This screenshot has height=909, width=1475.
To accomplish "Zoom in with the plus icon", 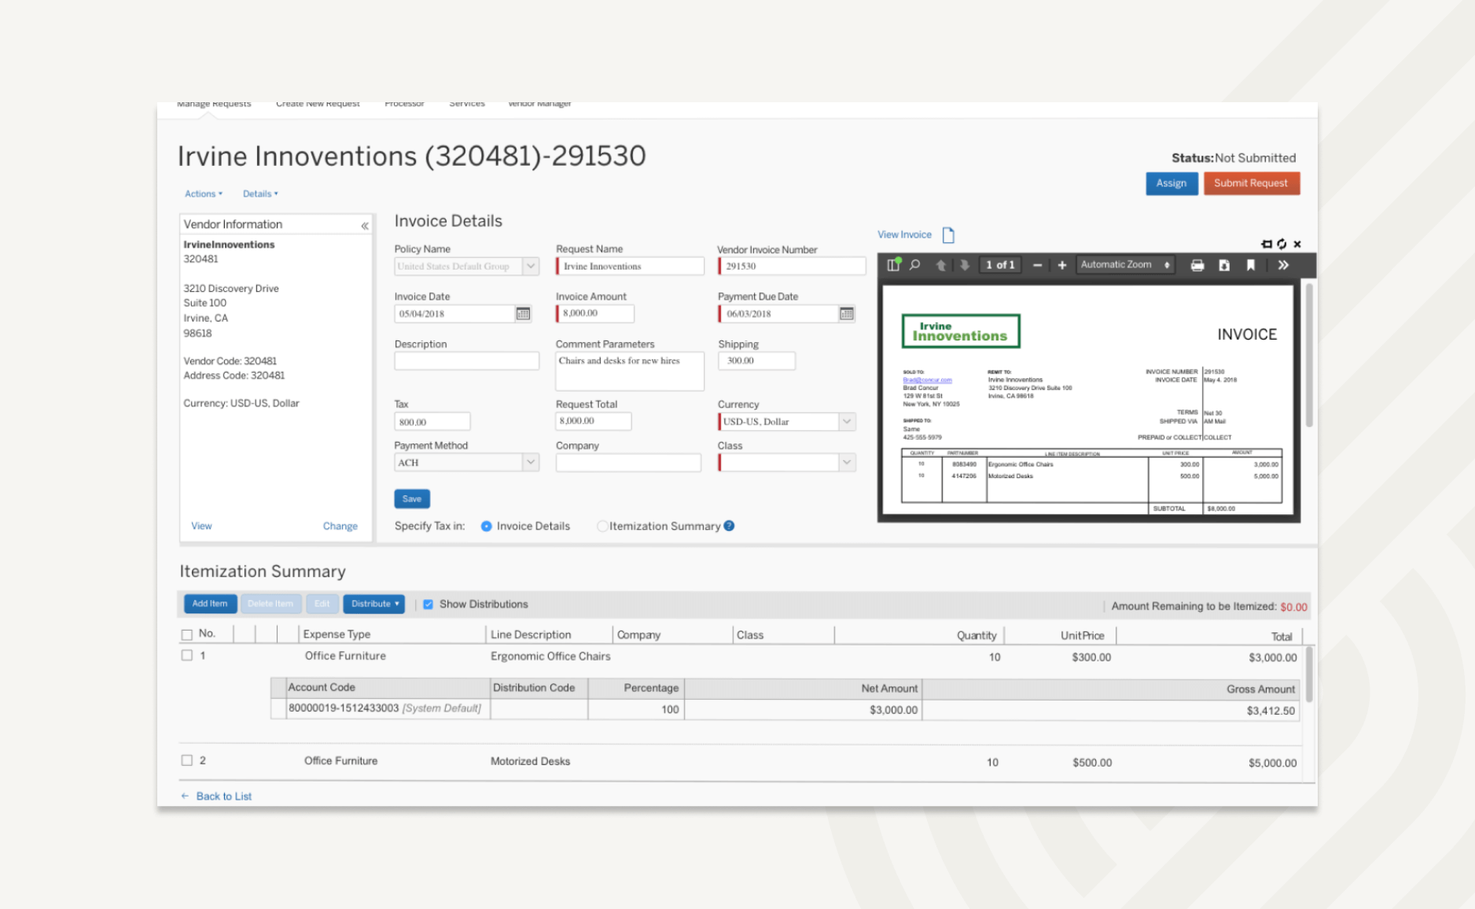I will [1061, 265].
